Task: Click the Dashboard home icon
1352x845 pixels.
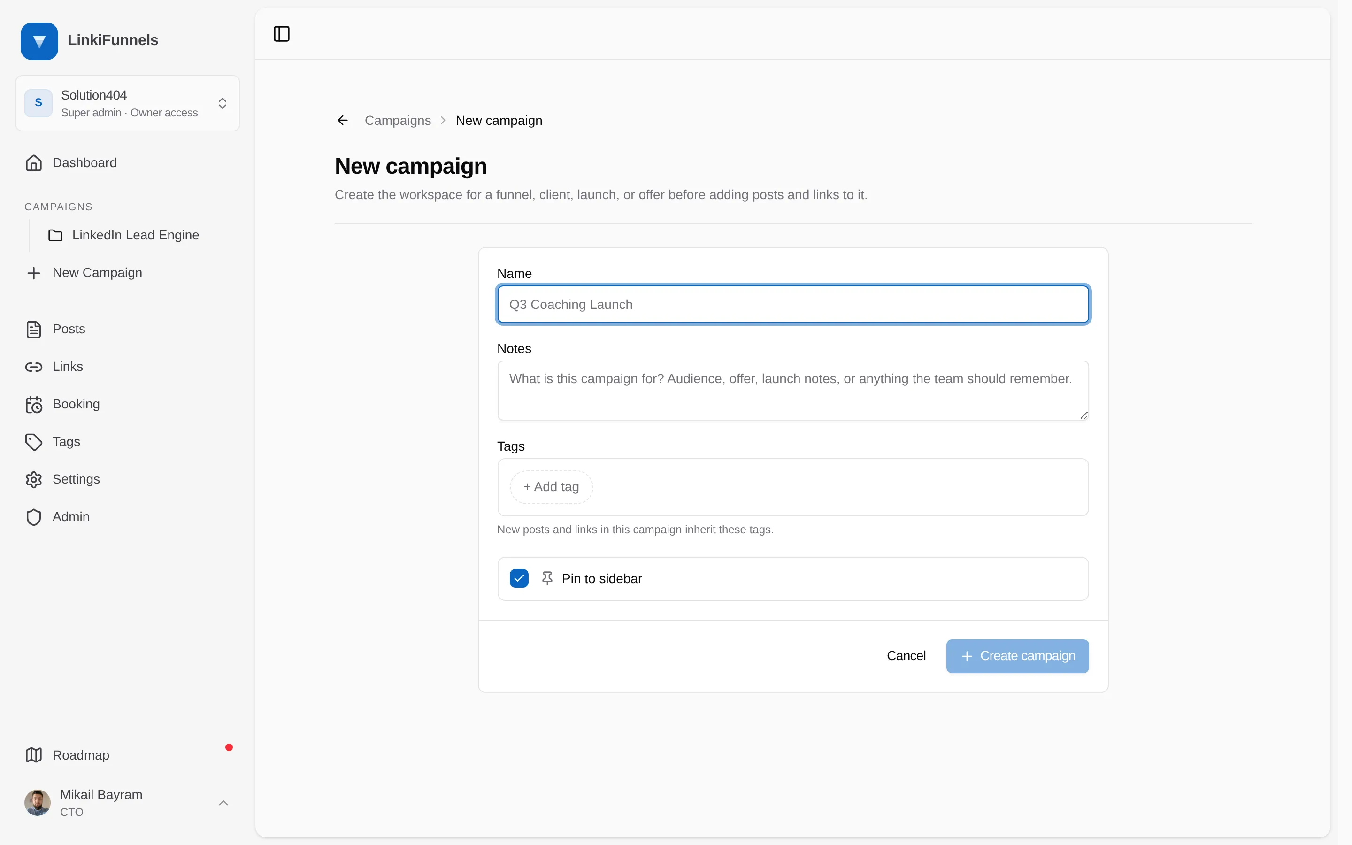Action: [x=33, y=162]
